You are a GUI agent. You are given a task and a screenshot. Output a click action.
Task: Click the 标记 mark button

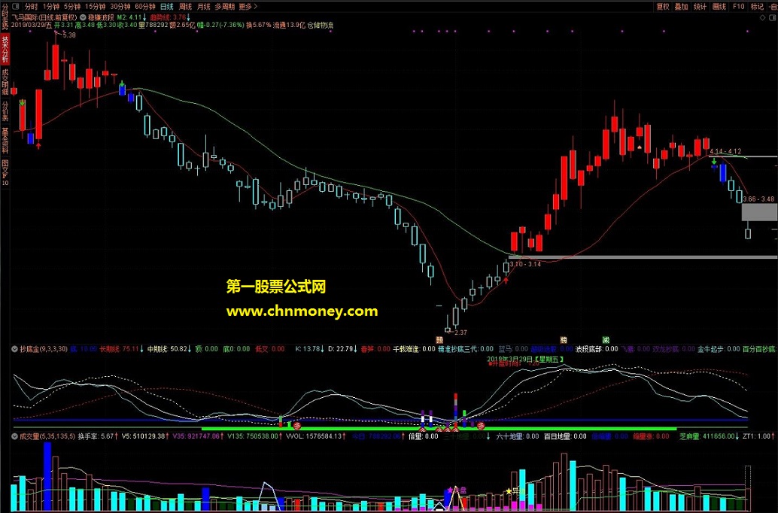757,7
